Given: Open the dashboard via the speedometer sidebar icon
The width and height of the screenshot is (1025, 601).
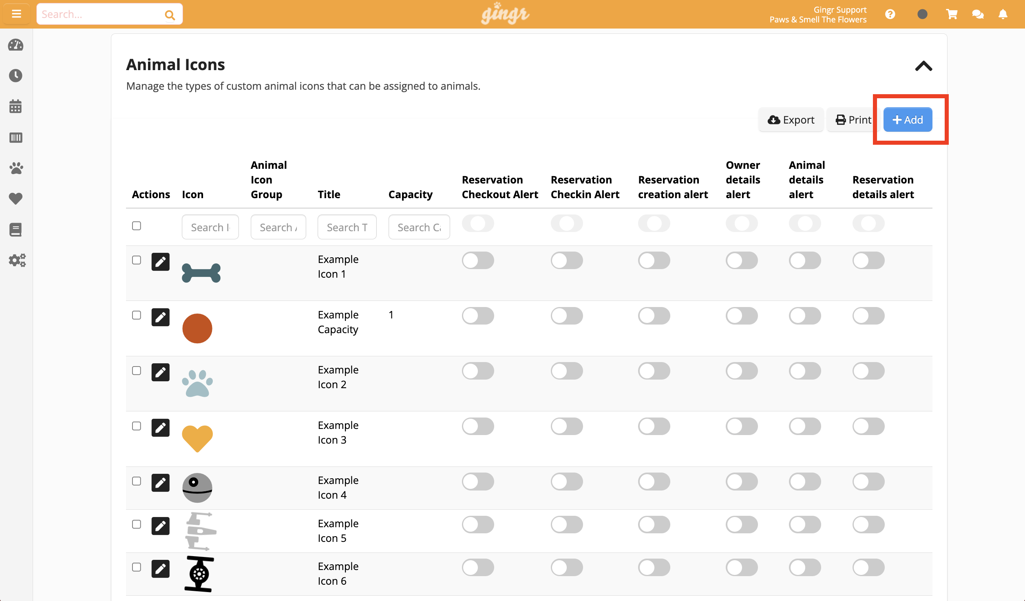Looking at the screenshot, I should [16, 45].
